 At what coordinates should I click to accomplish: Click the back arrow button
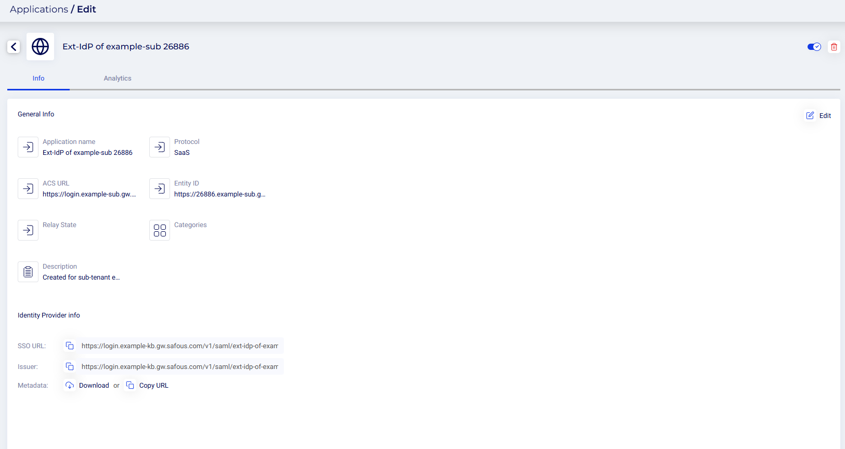point(14,47)
